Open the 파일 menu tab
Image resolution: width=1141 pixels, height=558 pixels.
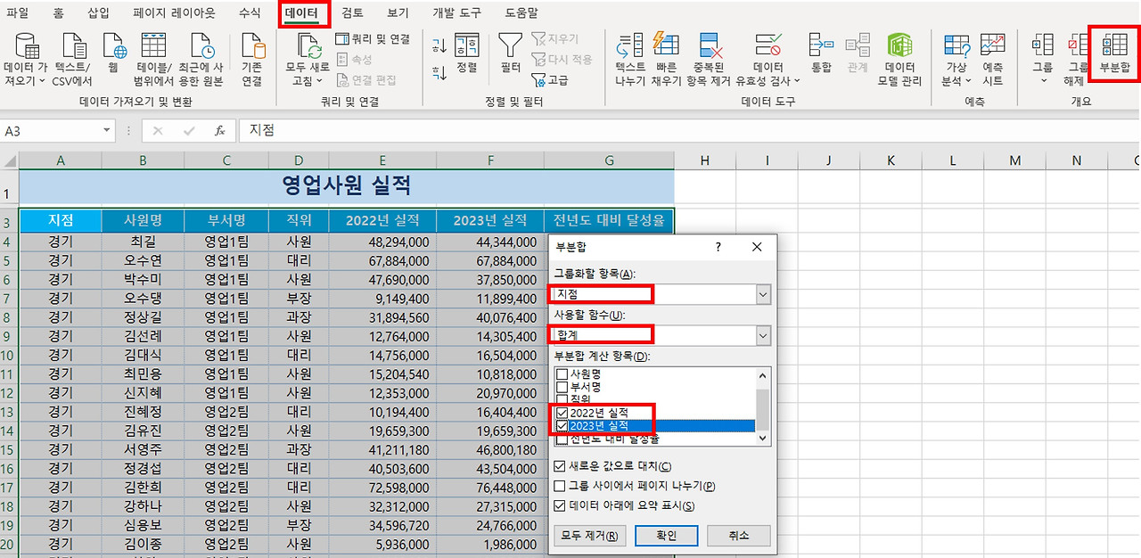click(18, 12)
